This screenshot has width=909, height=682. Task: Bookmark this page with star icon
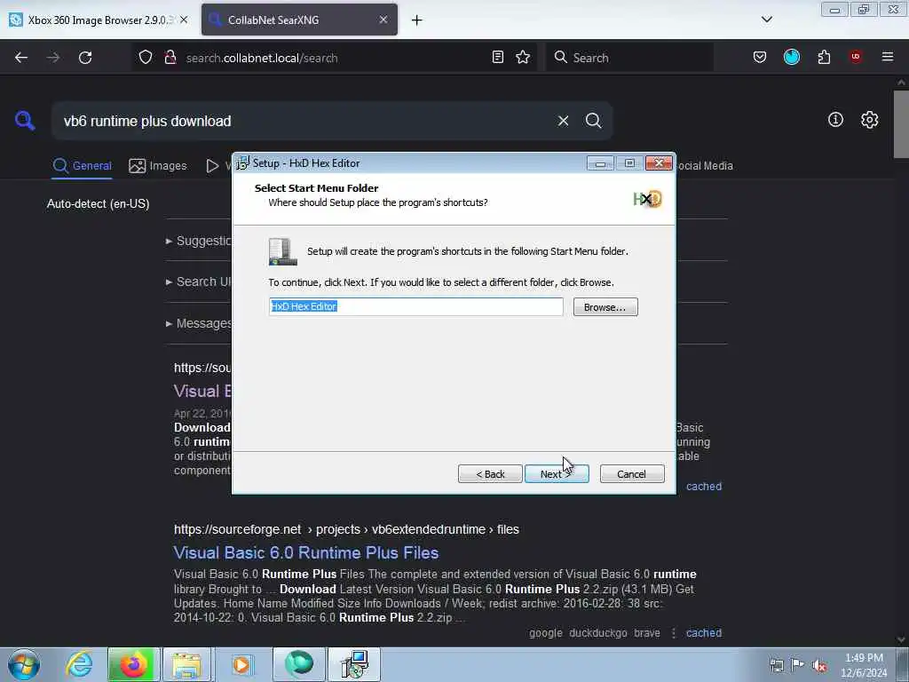(523, 57)
